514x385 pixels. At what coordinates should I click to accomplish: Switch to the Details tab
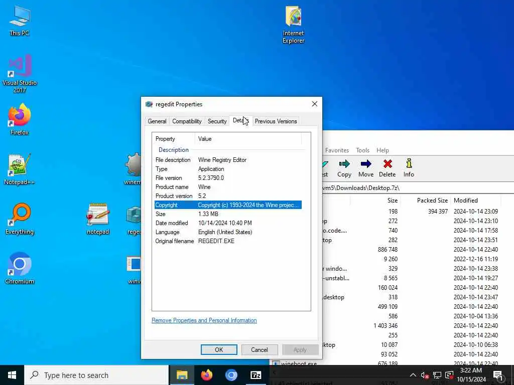coord(240,120)
